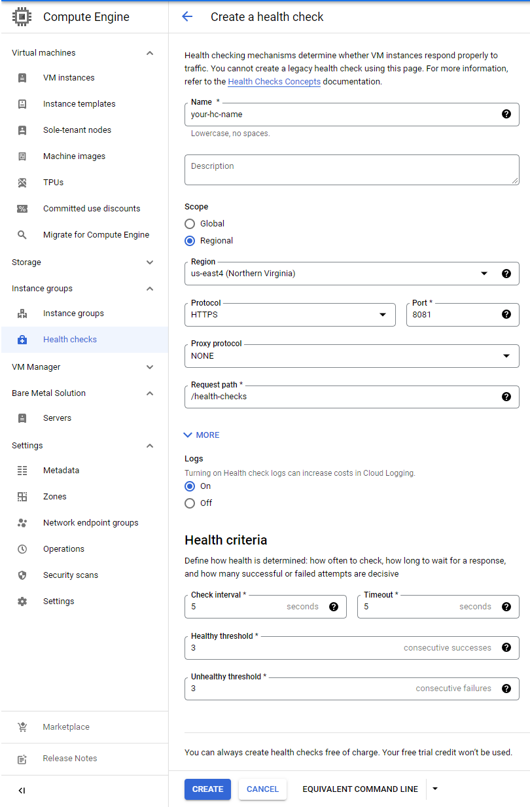Screen dimensions: 530x807
Task: Click the help icon for Timeout
Action: pos(506,607)
